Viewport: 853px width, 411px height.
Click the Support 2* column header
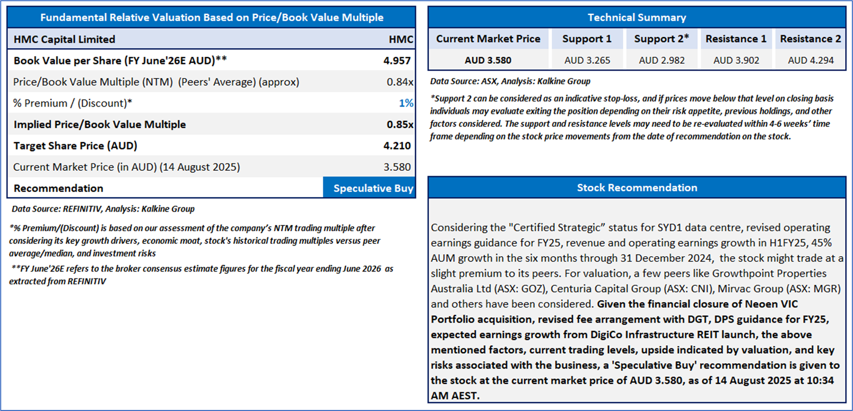[x=661, y=39]
